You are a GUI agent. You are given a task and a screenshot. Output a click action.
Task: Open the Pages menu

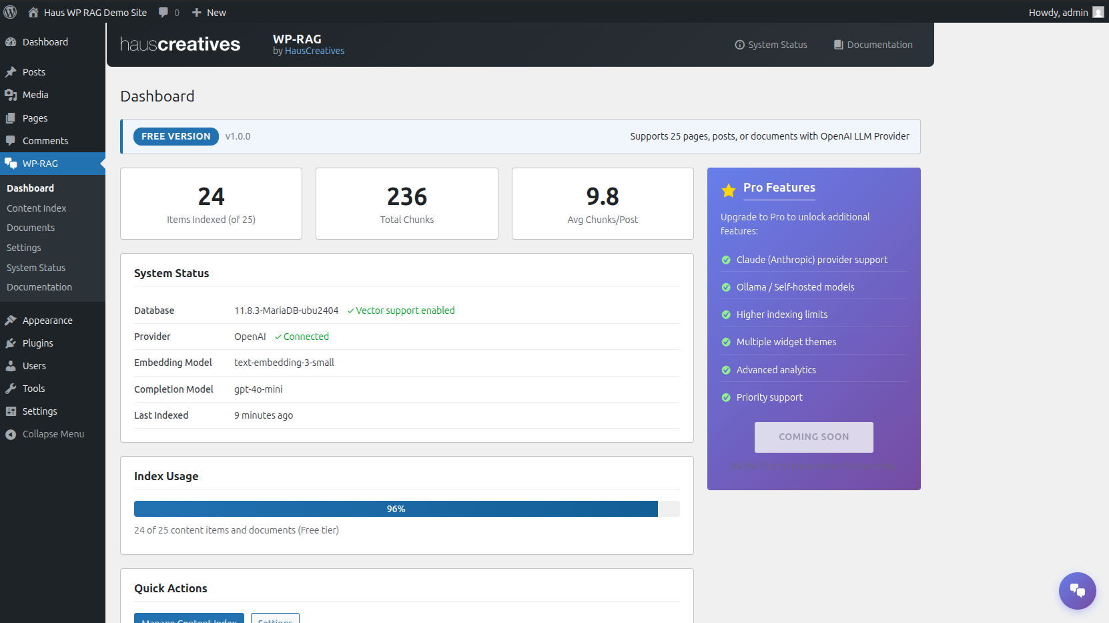53,118
